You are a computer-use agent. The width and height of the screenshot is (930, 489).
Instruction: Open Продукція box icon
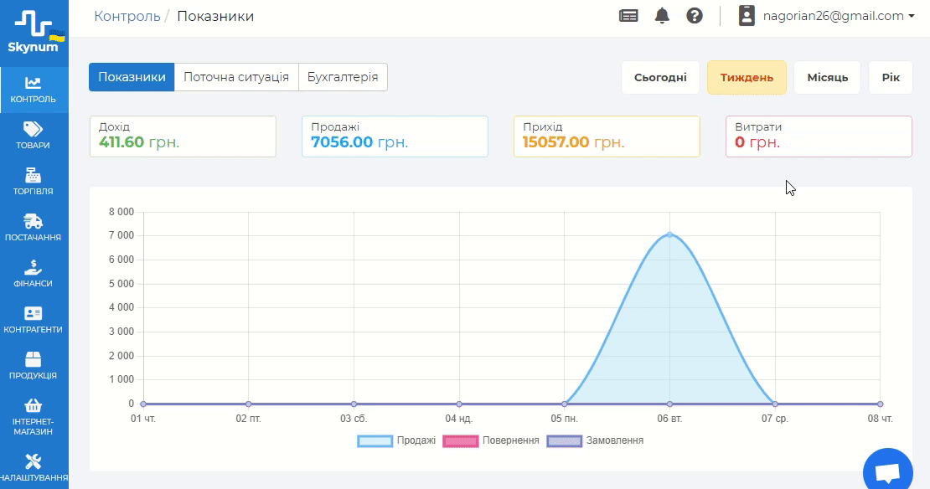pyautogui.click(x=34, y=359)
